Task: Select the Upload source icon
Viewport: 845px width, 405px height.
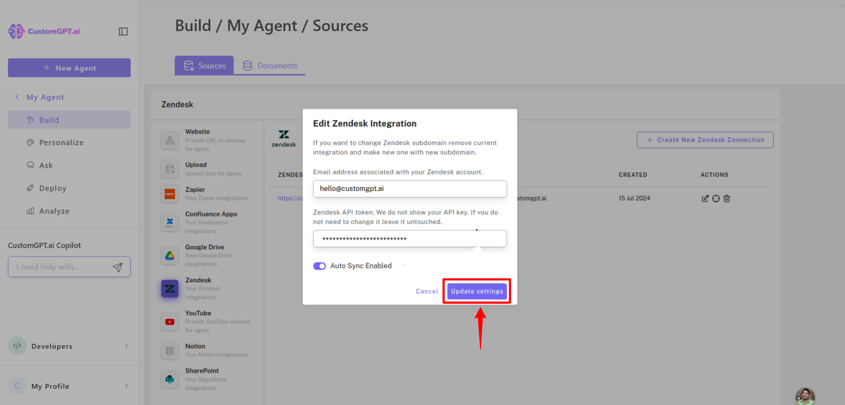Action: (x=170, y=169)
